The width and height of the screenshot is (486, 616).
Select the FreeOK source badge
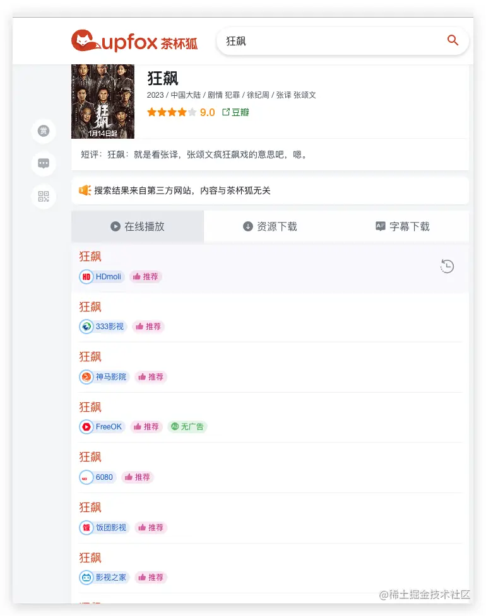(x=102, y=427)
